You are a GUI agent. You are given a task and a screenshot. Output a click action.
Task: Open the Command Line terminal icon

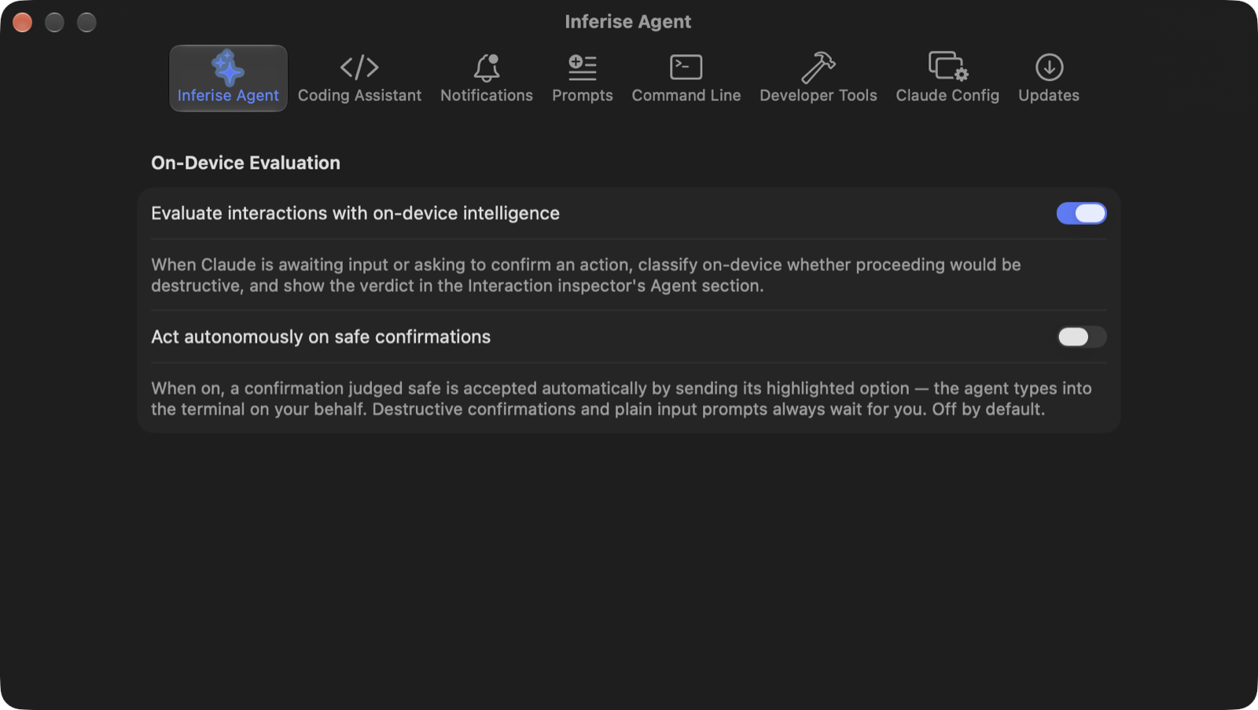click(686, 68)
